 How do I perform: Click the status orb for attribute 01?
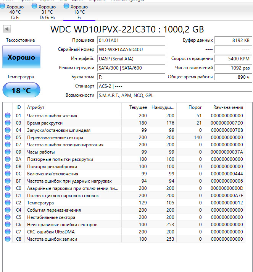tap(8, 116)
